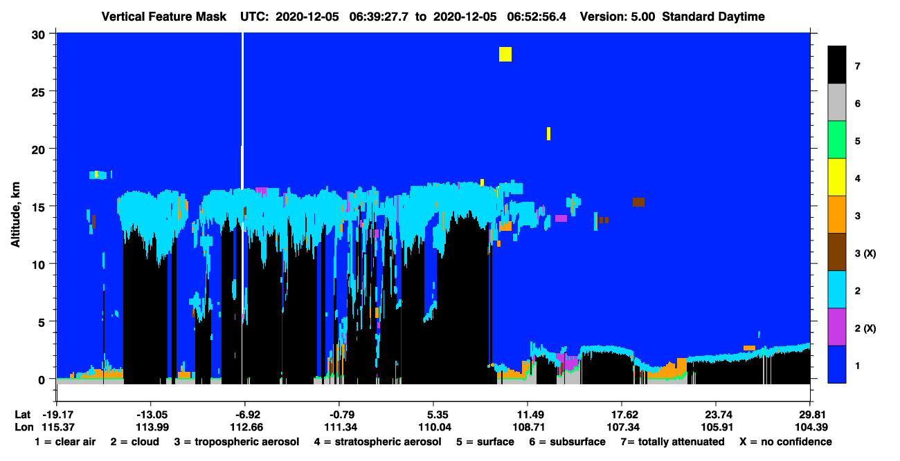Click the 'X = no confidence' legend text
Image resolution: width=900 pixels, height=461 pixels.
[x=786, y=442]
